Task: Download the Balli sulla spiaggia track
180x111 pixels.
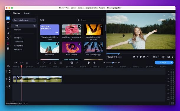Action: tap(101, 44)
